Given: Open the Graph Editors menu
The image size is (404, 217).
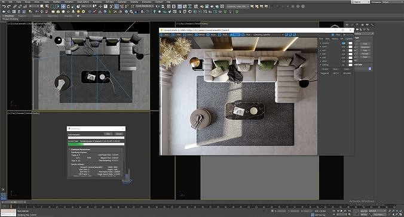Looking at the screenshot, I should pyautogui.click(x=83, y=2).
